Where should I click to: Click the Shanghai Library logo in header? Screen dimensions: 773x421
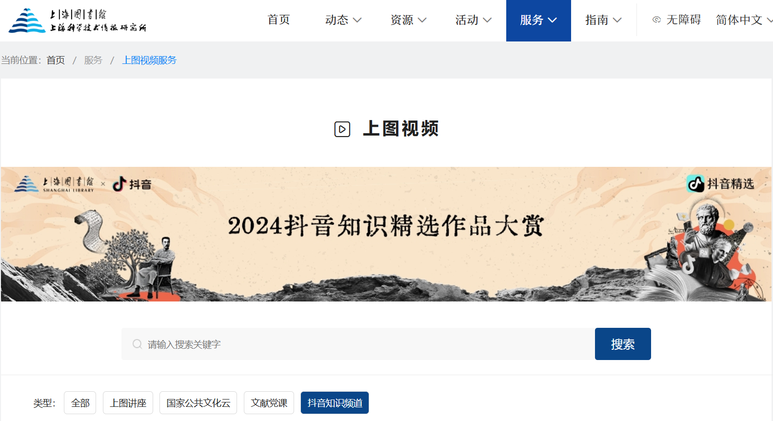point(77,20)
